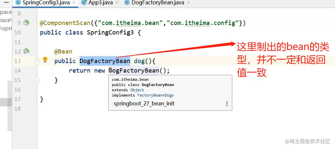Click the com.itheima.bean package text in popup

[x=130, y=80]
